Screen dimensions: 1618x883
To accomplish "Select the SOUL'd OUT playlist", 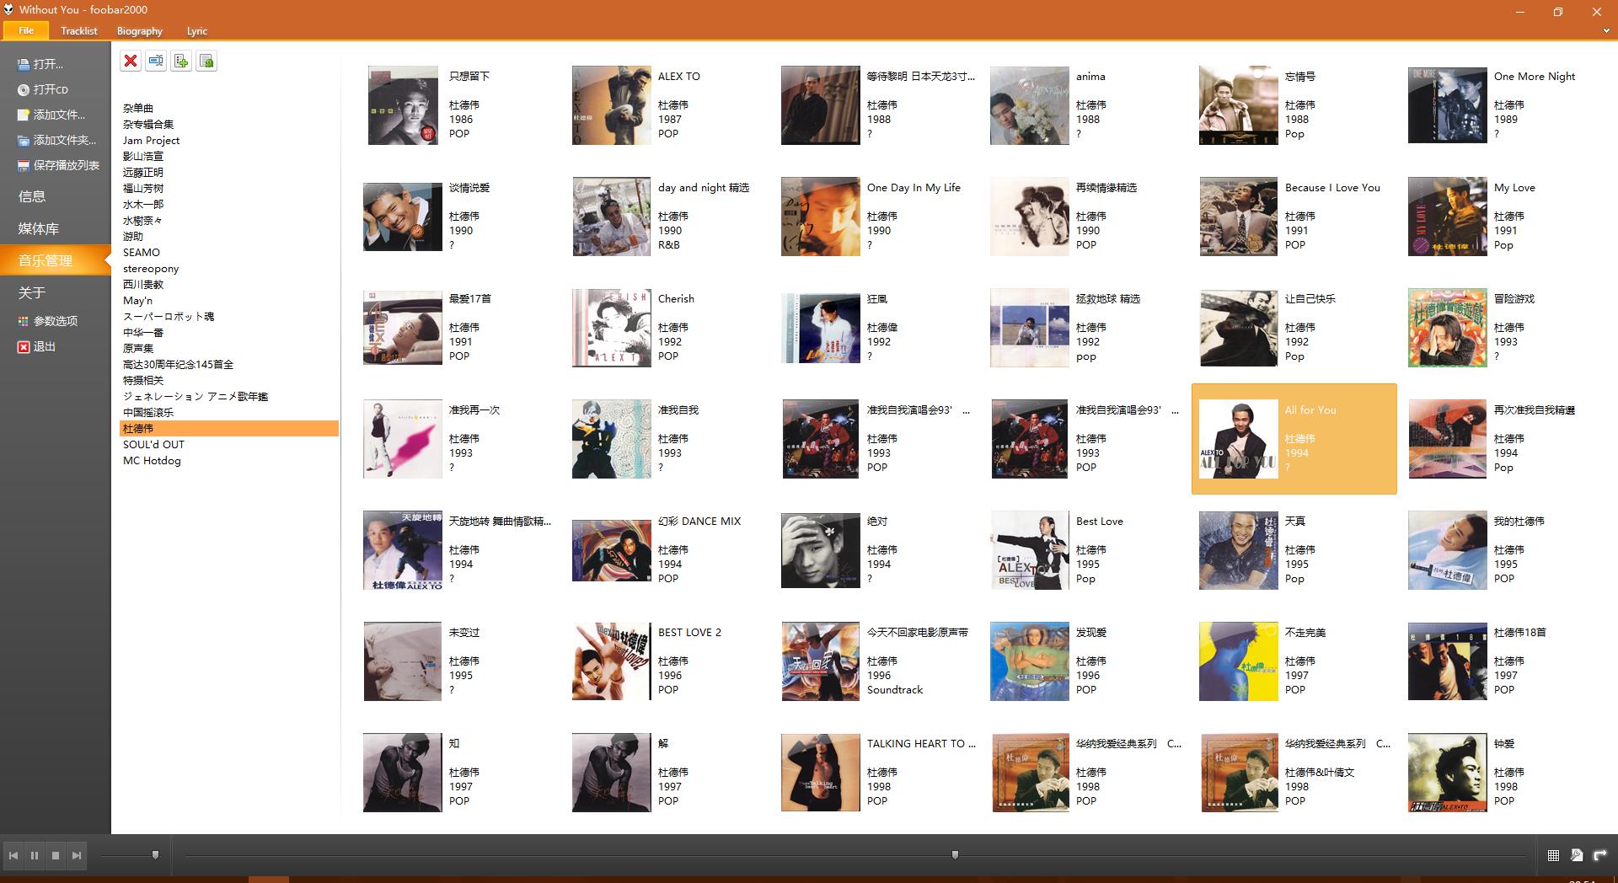I will point(153,444).
